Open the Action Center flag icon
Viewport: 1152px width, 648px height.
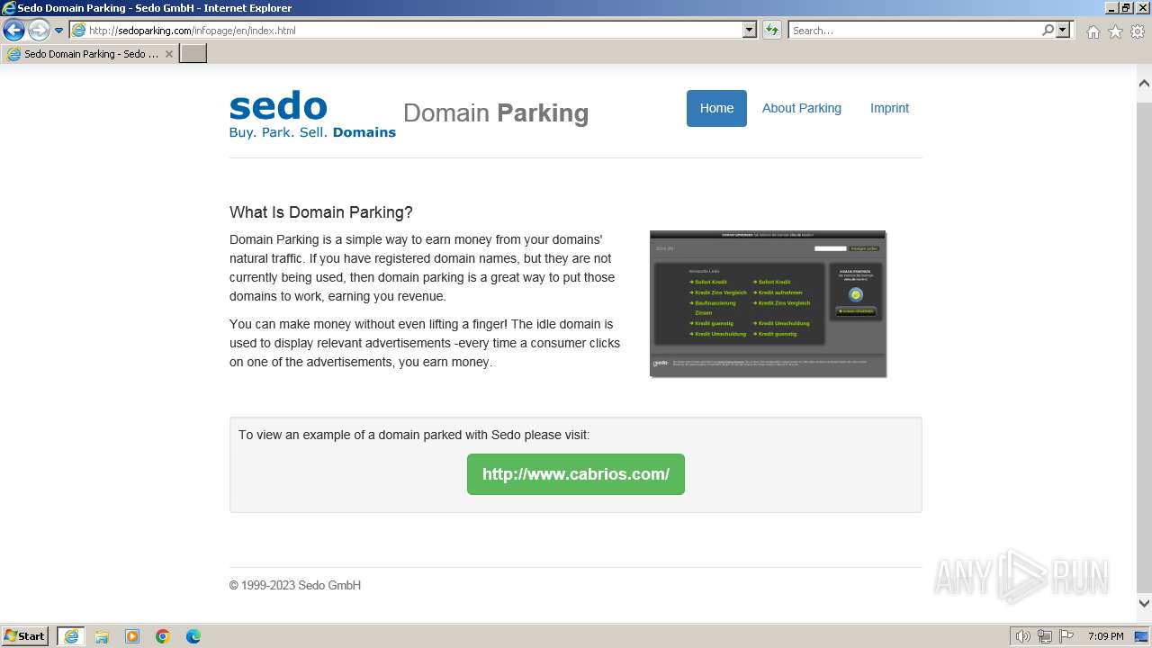(x=1066, y=636)
